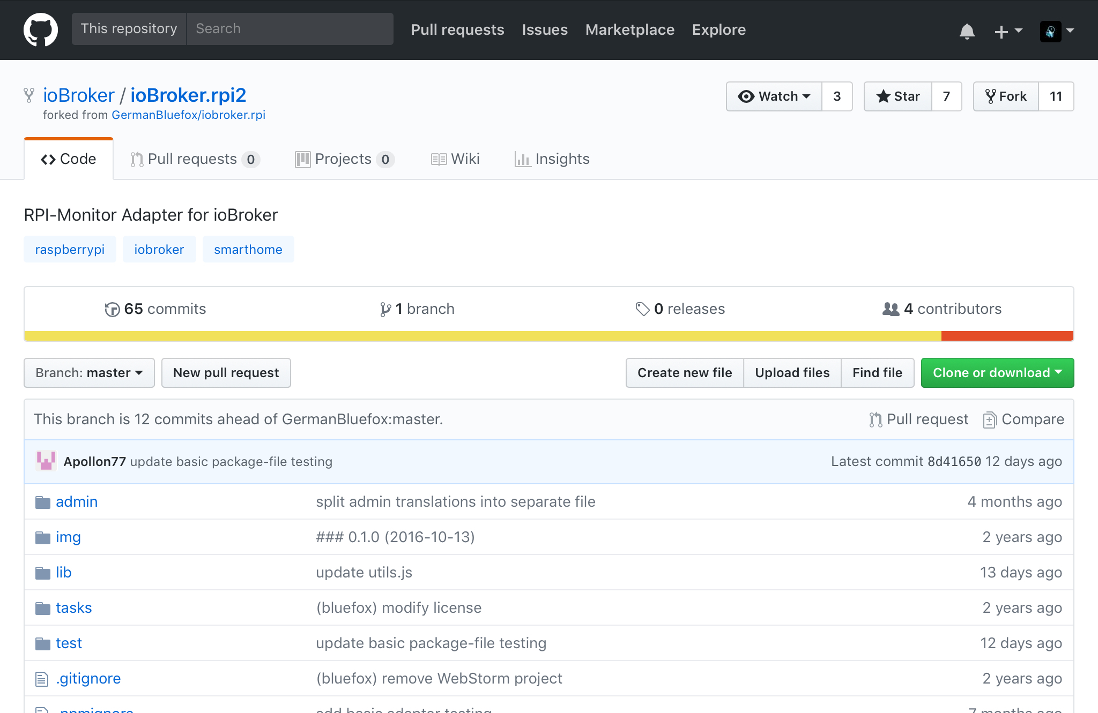
Task: Open the forks count 11
Action: [x=1056, y=96]
